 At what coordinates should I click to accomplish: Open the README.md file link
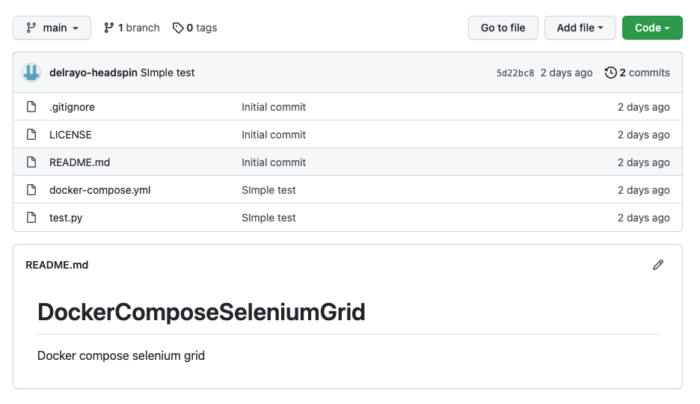(x=79, y=162)
